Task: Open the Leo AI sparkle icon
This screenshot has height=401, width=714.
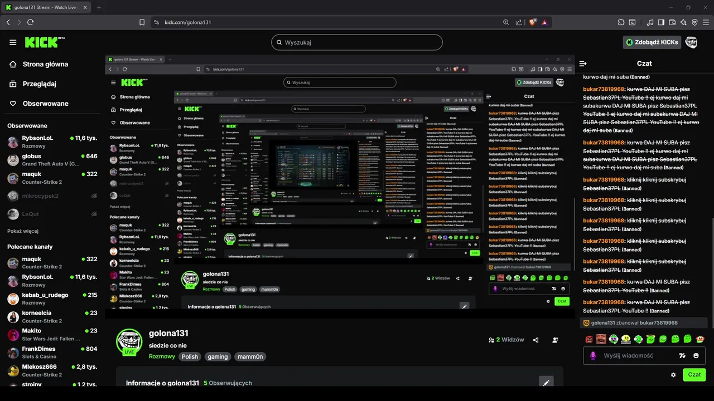Action: (x=683, y=22)
